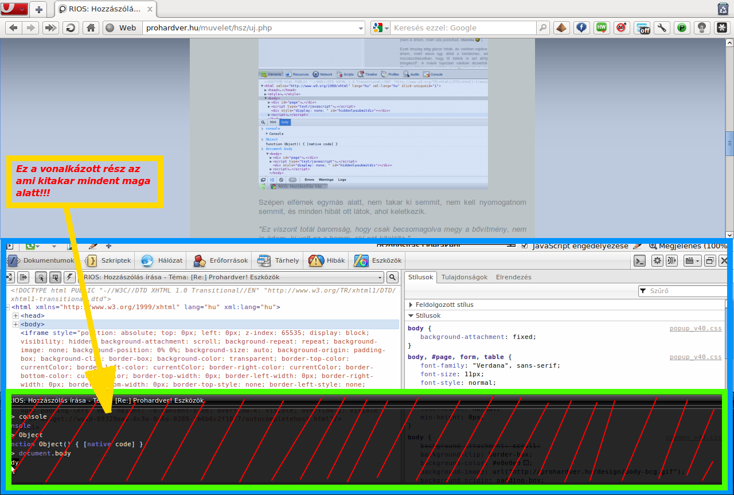Expand the <body> node
Viewport: 734px width, 495px height.
[16, 325]
